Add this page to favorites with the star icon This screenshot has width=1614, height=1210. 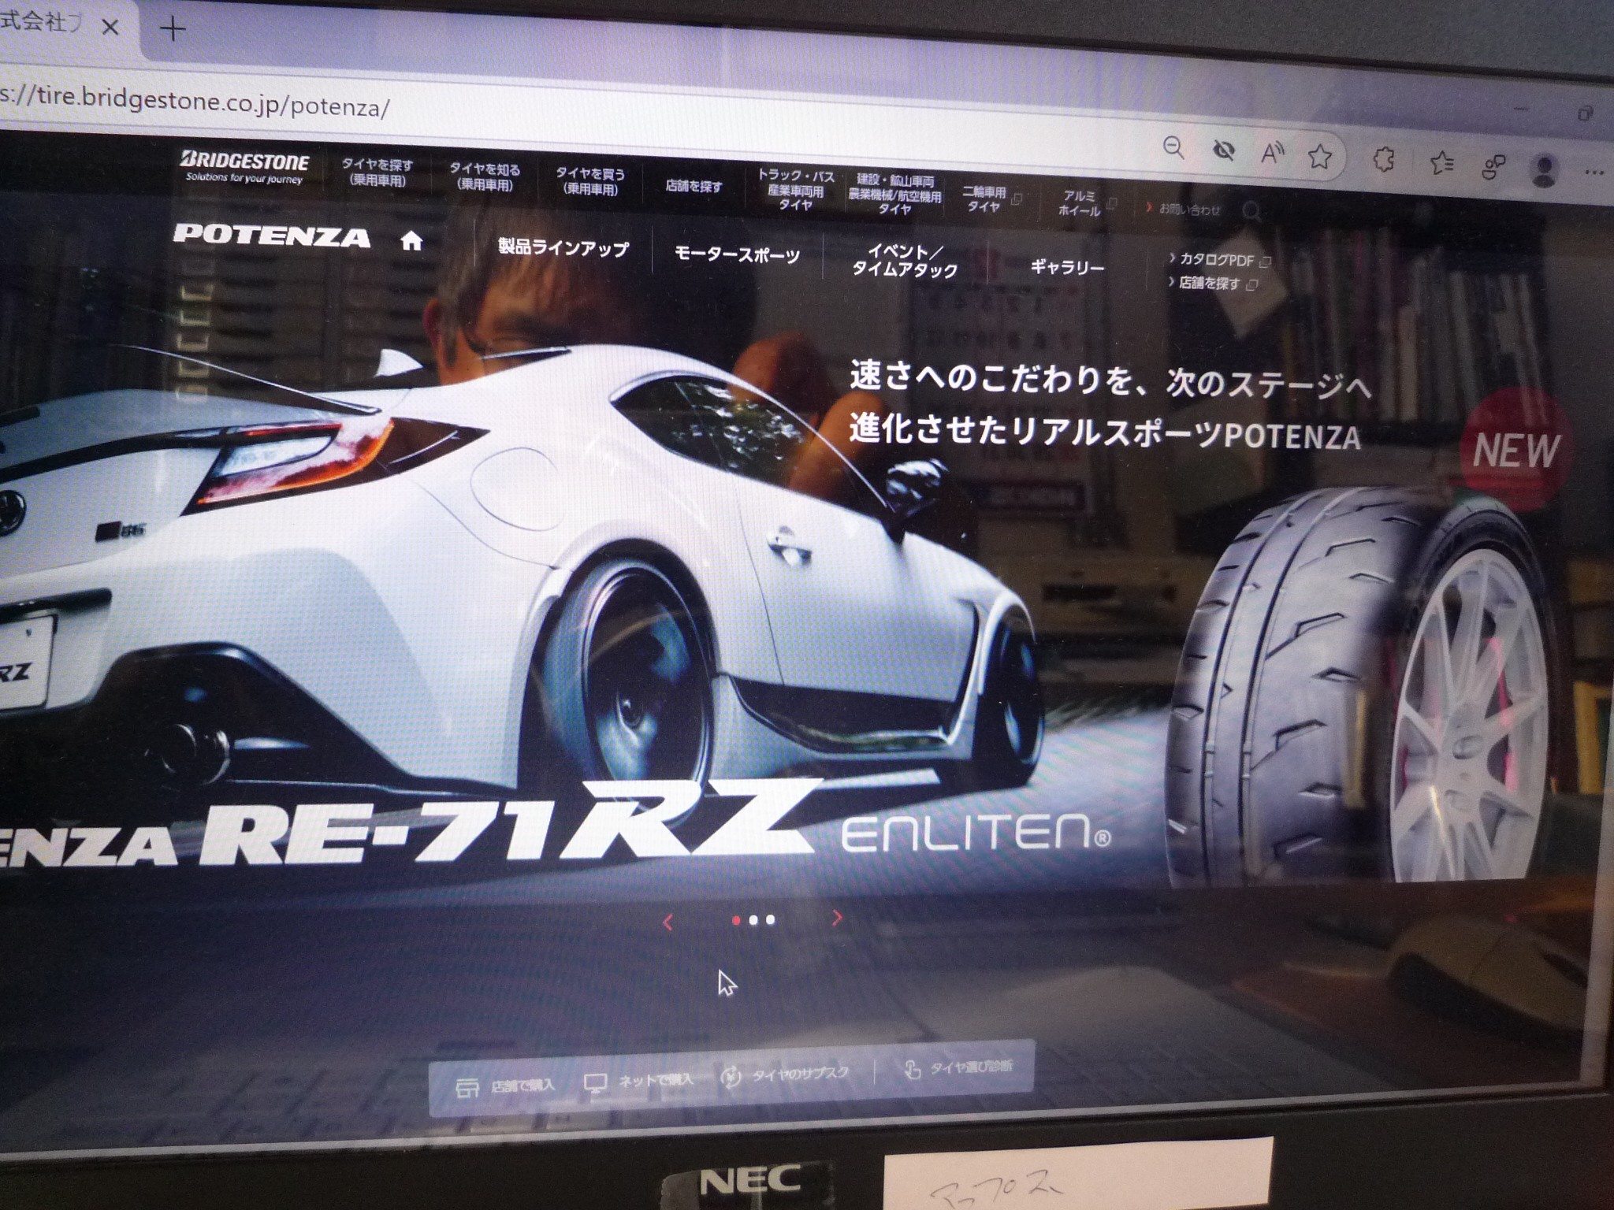pos(1319,158)
